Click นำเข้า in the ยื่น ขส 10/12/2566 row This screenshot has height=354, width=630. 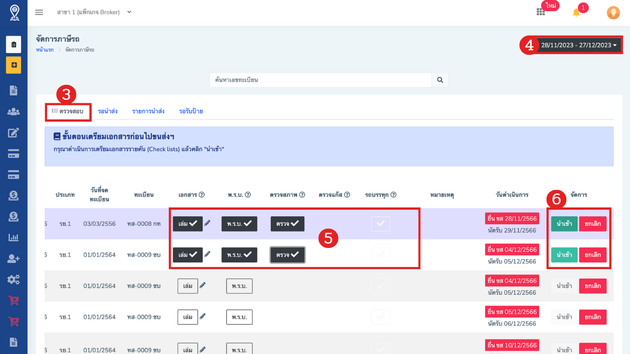pyautogui.click(x=564, y=349)
